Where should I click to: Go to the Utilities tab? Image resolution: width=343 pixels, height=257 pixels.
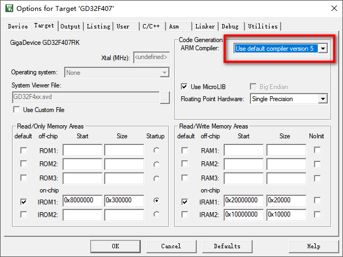pyautogui.click(x=262, y=26)
